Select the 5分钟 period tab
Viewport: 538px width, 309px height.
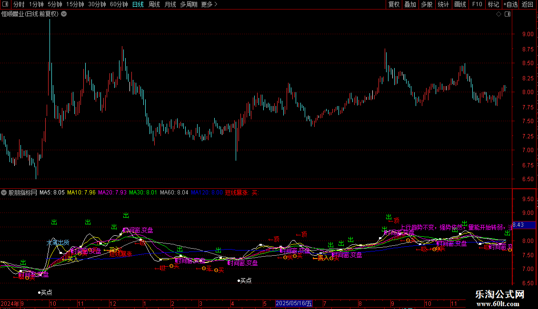click(x=55, y=4)
